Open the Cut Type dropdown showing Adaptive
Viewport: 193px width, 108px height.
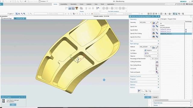click(151, 50)
